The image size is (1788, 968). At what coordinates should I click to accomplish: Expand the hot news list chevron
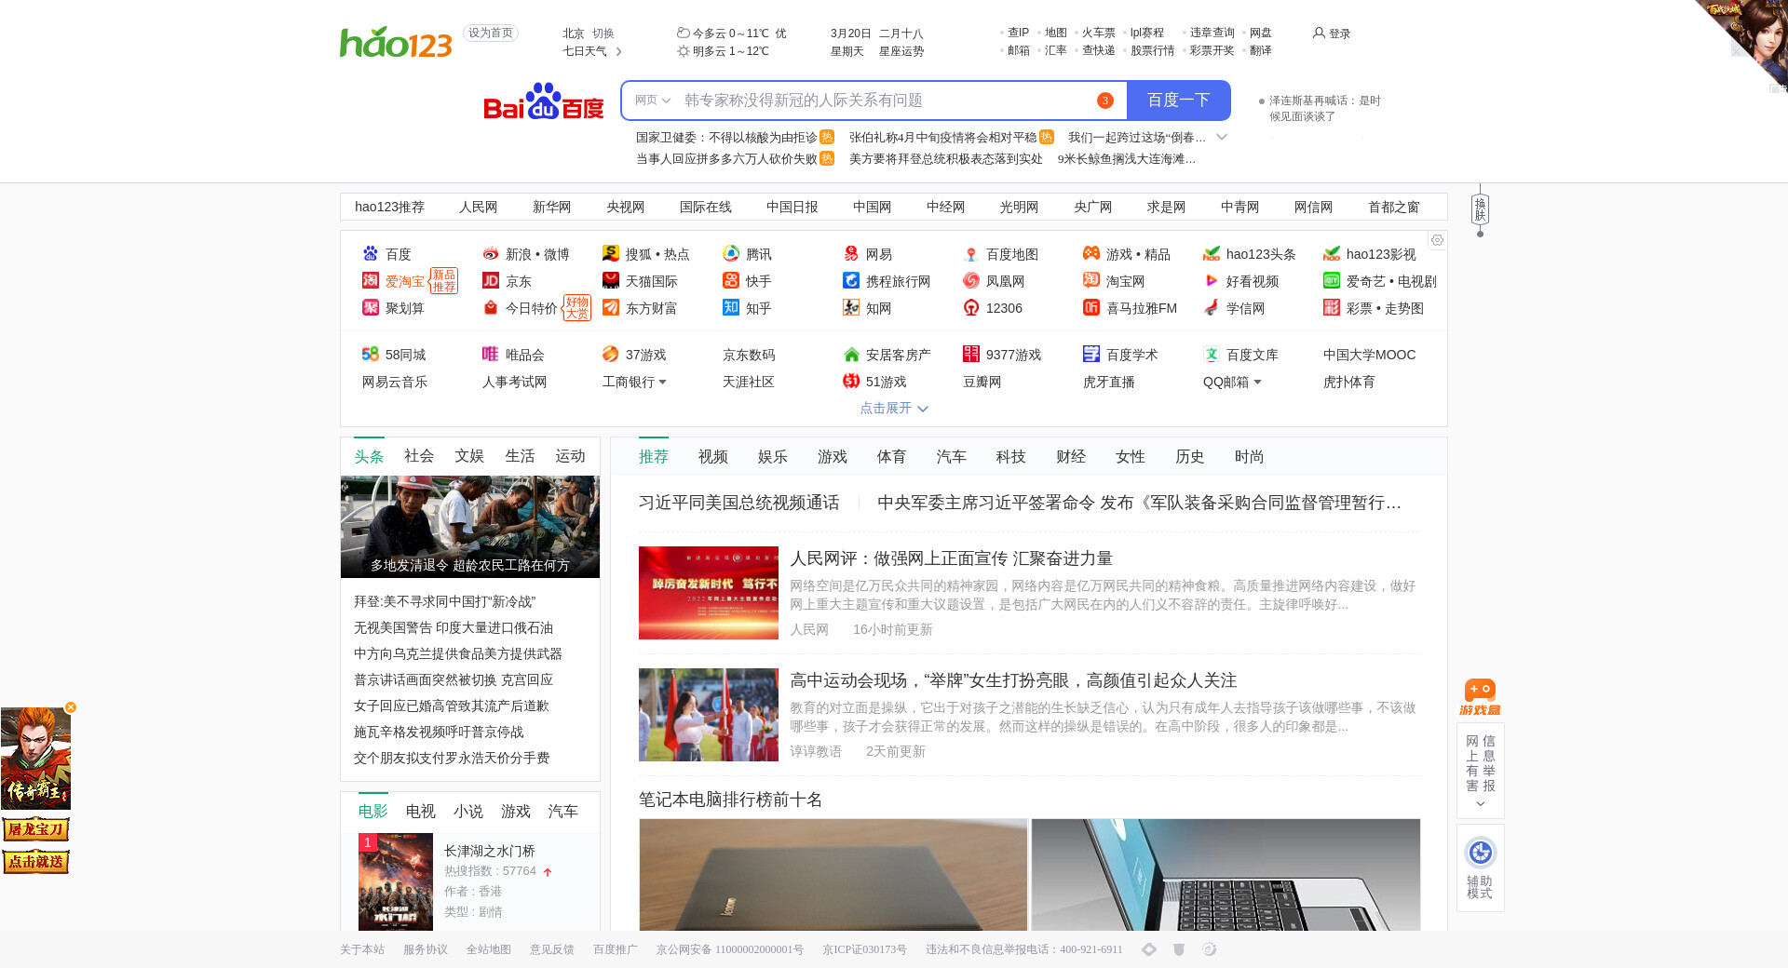click(1222, 138)
